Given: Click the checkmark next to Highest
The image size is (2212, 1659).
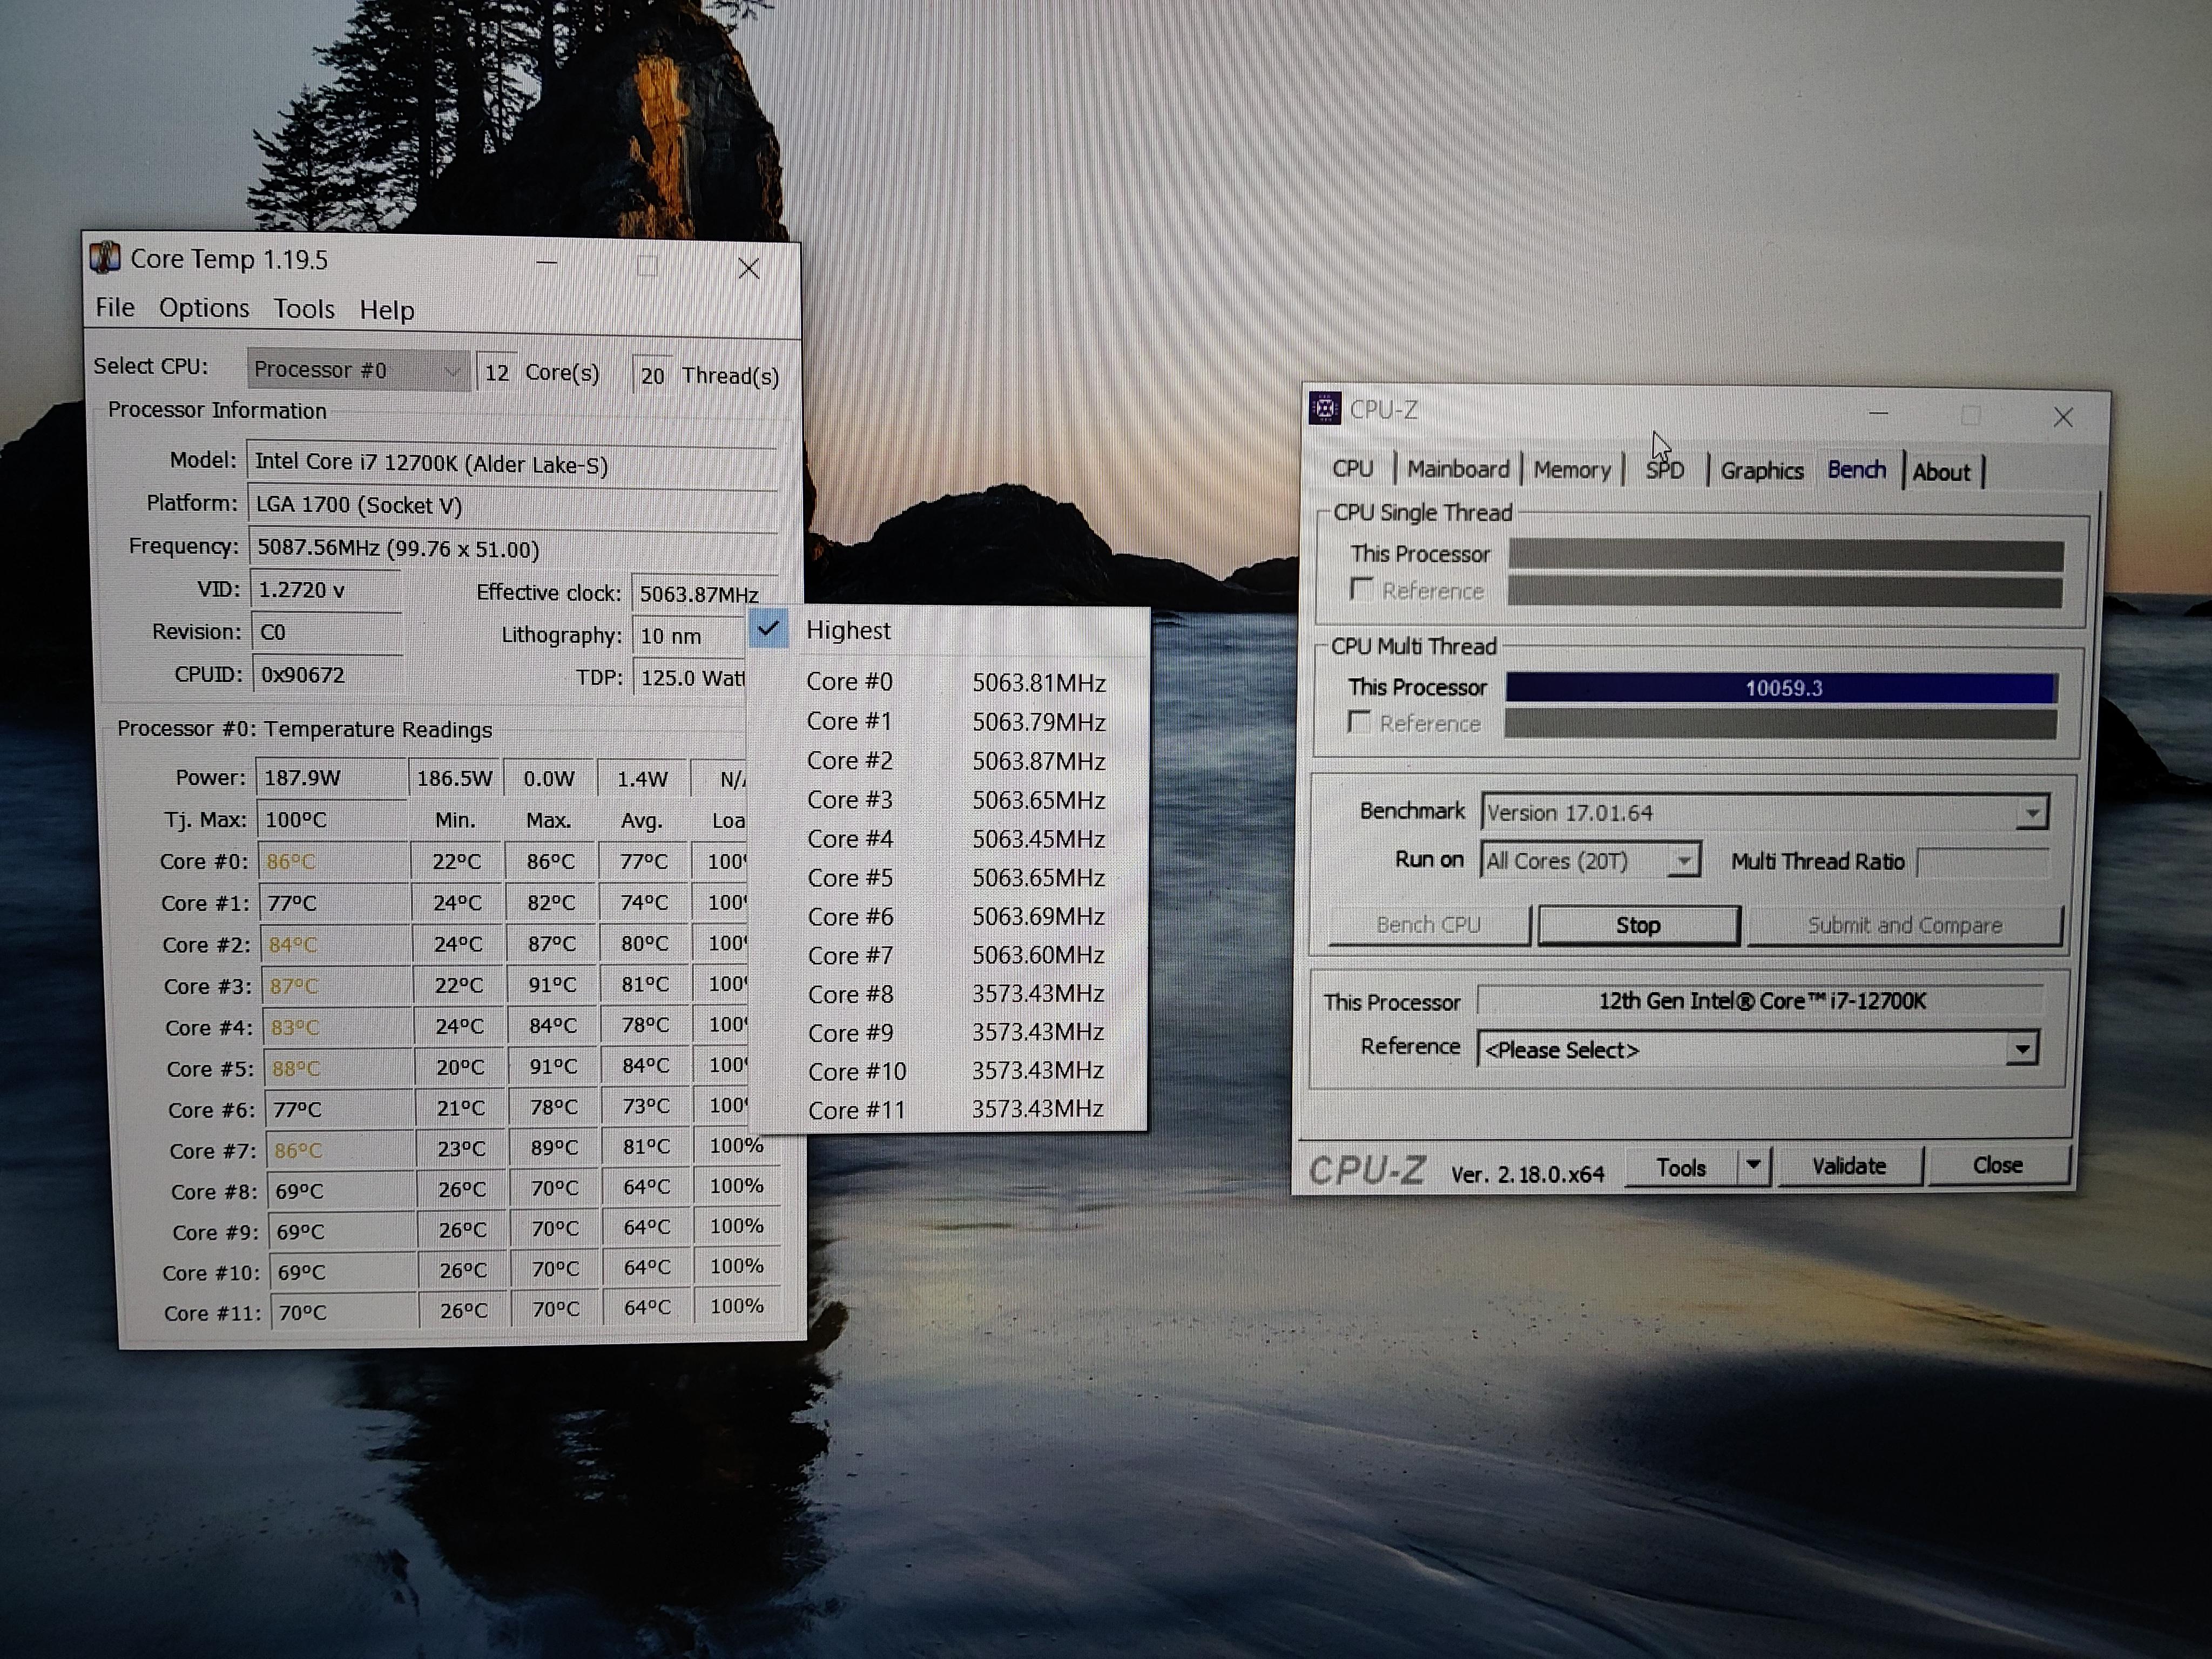Looking at the screenshot, I should [x=768, y=629].
